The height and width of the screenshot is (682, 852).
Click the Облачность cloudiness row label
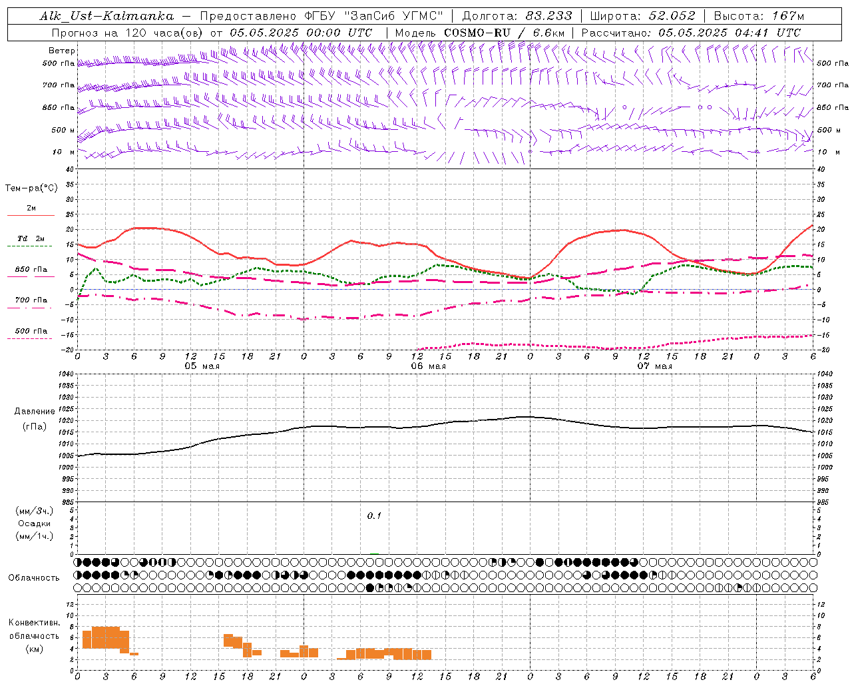(34, 578)
